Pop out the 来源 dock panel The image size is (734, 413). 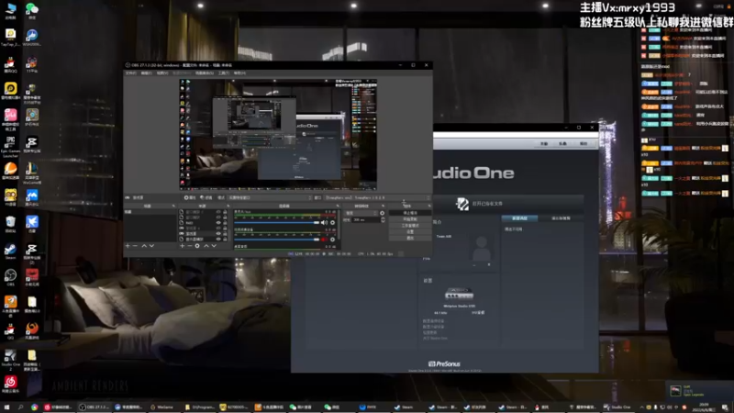tap(228, 206)
